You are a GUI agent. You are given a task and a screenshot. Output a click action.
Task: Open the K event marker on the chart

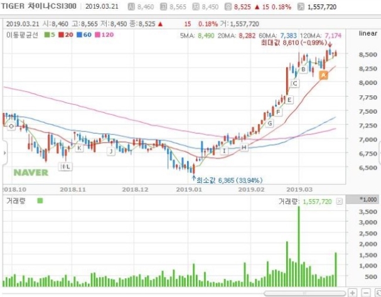[x=79, y=148]
